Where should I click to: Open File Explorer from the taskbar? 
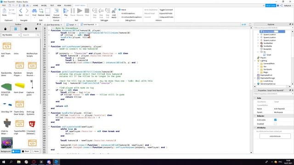click(x=19, y=162)
